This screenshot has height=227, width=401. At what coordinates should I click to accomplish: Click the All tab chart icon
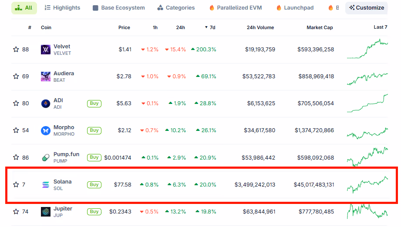coord(18,8)
